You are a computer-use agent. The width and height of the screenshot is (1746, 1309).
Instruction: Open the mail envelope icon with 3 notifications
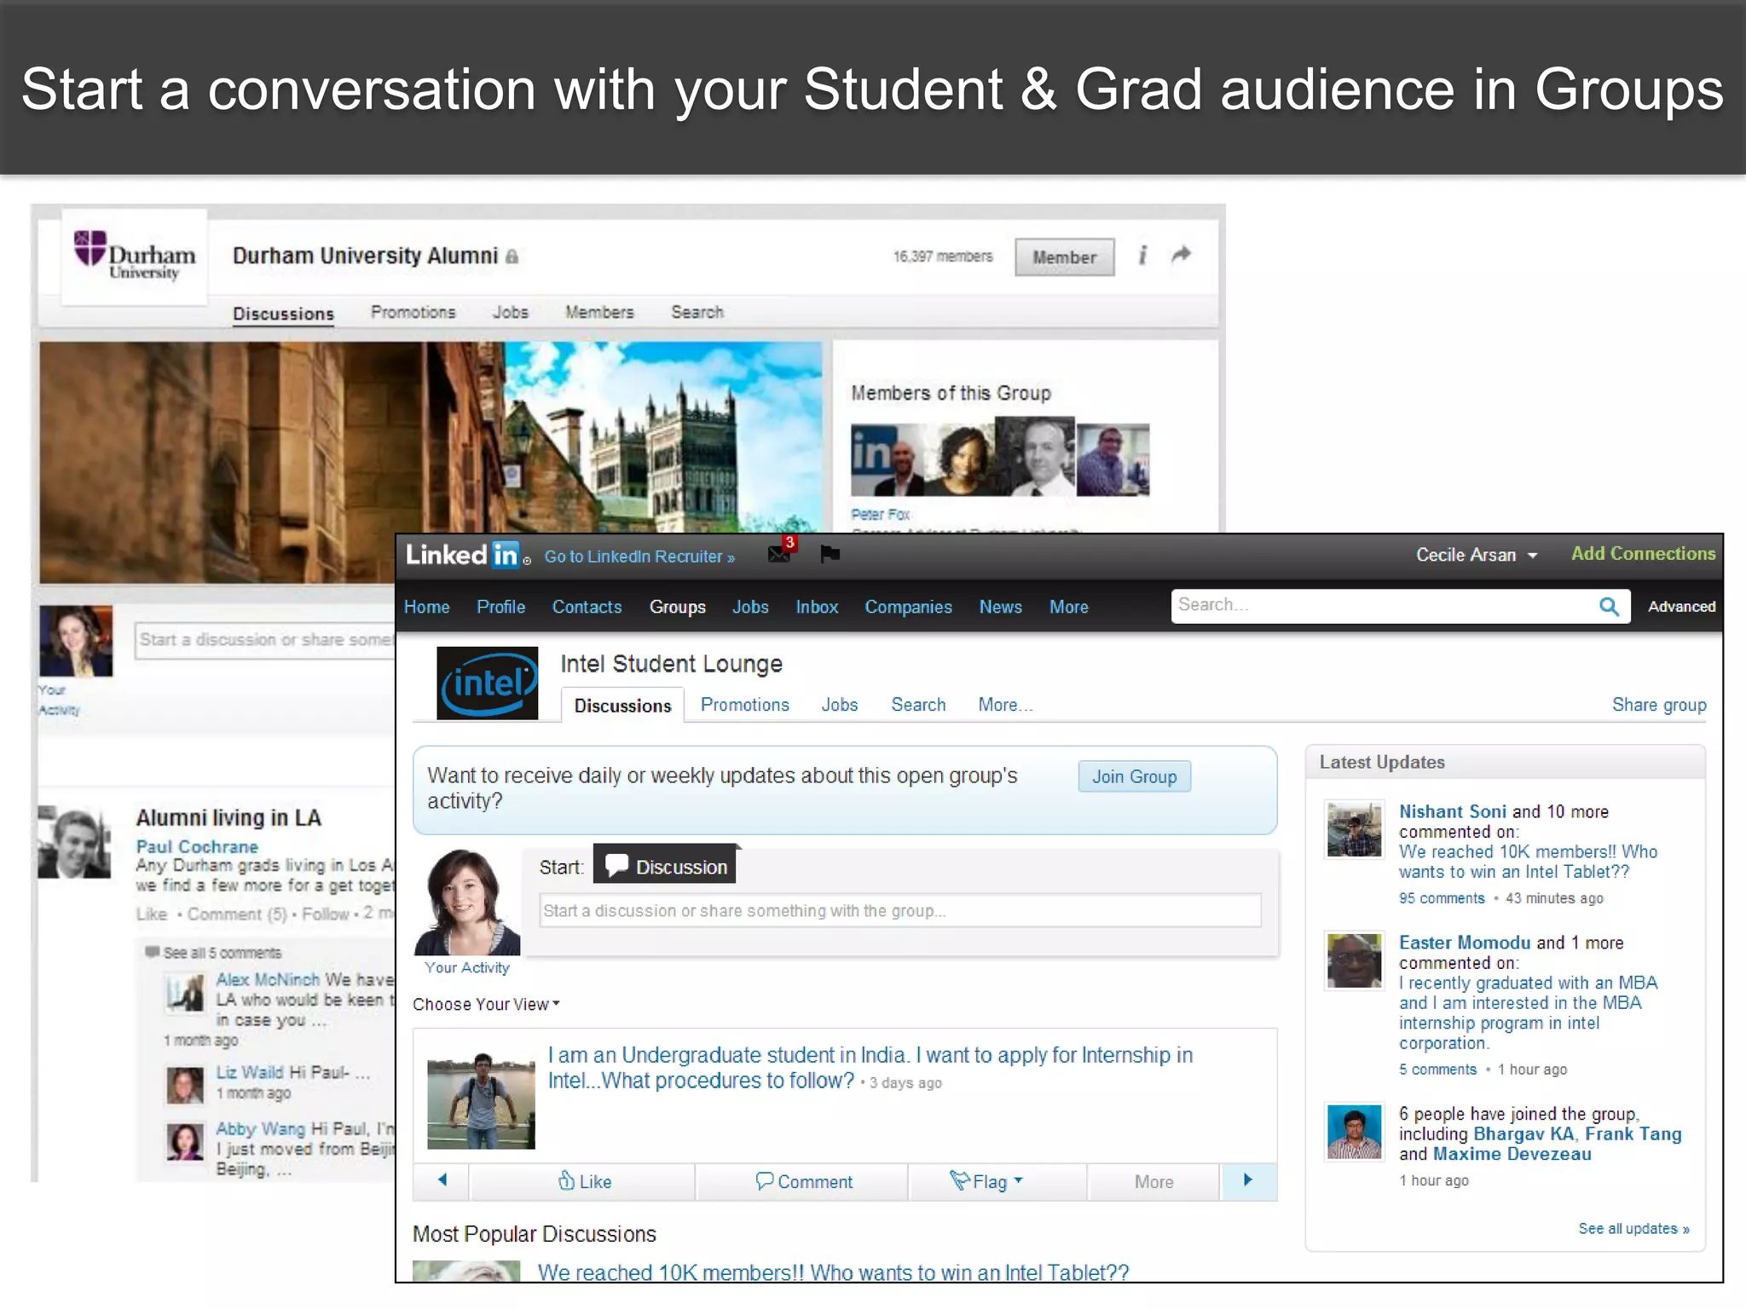click(781, 551)
